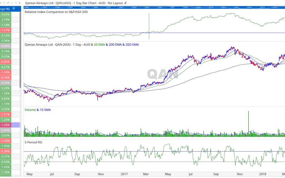Select the watchlist row showing -0.85%
Viewport: 285px width, 178px height.
click(10, 62)
